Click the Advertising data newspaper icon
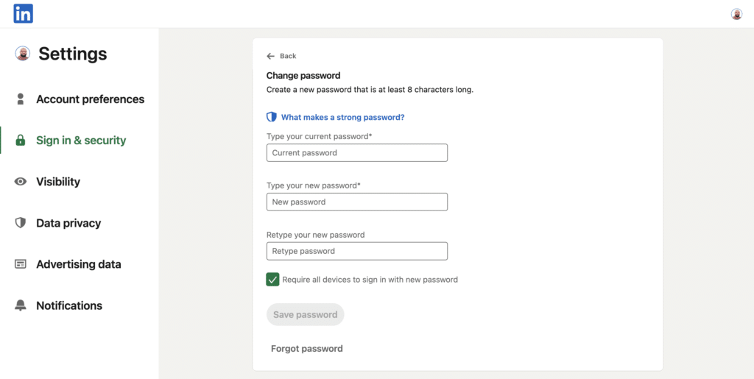This screenshot has height=379, width=754. pyautogui.click(x=20, y=264)
